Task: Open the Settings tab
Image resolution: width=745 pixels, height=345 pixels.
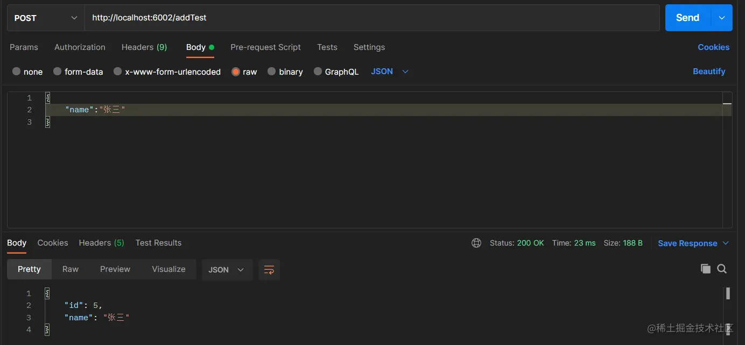Action: click(x=369, y=47)
